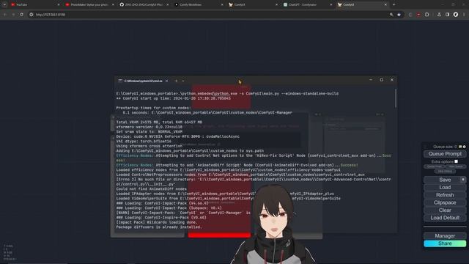The width and height of the screenshot is (469, 264).
Task: Click the blue-green Share button
Action: 445,243
